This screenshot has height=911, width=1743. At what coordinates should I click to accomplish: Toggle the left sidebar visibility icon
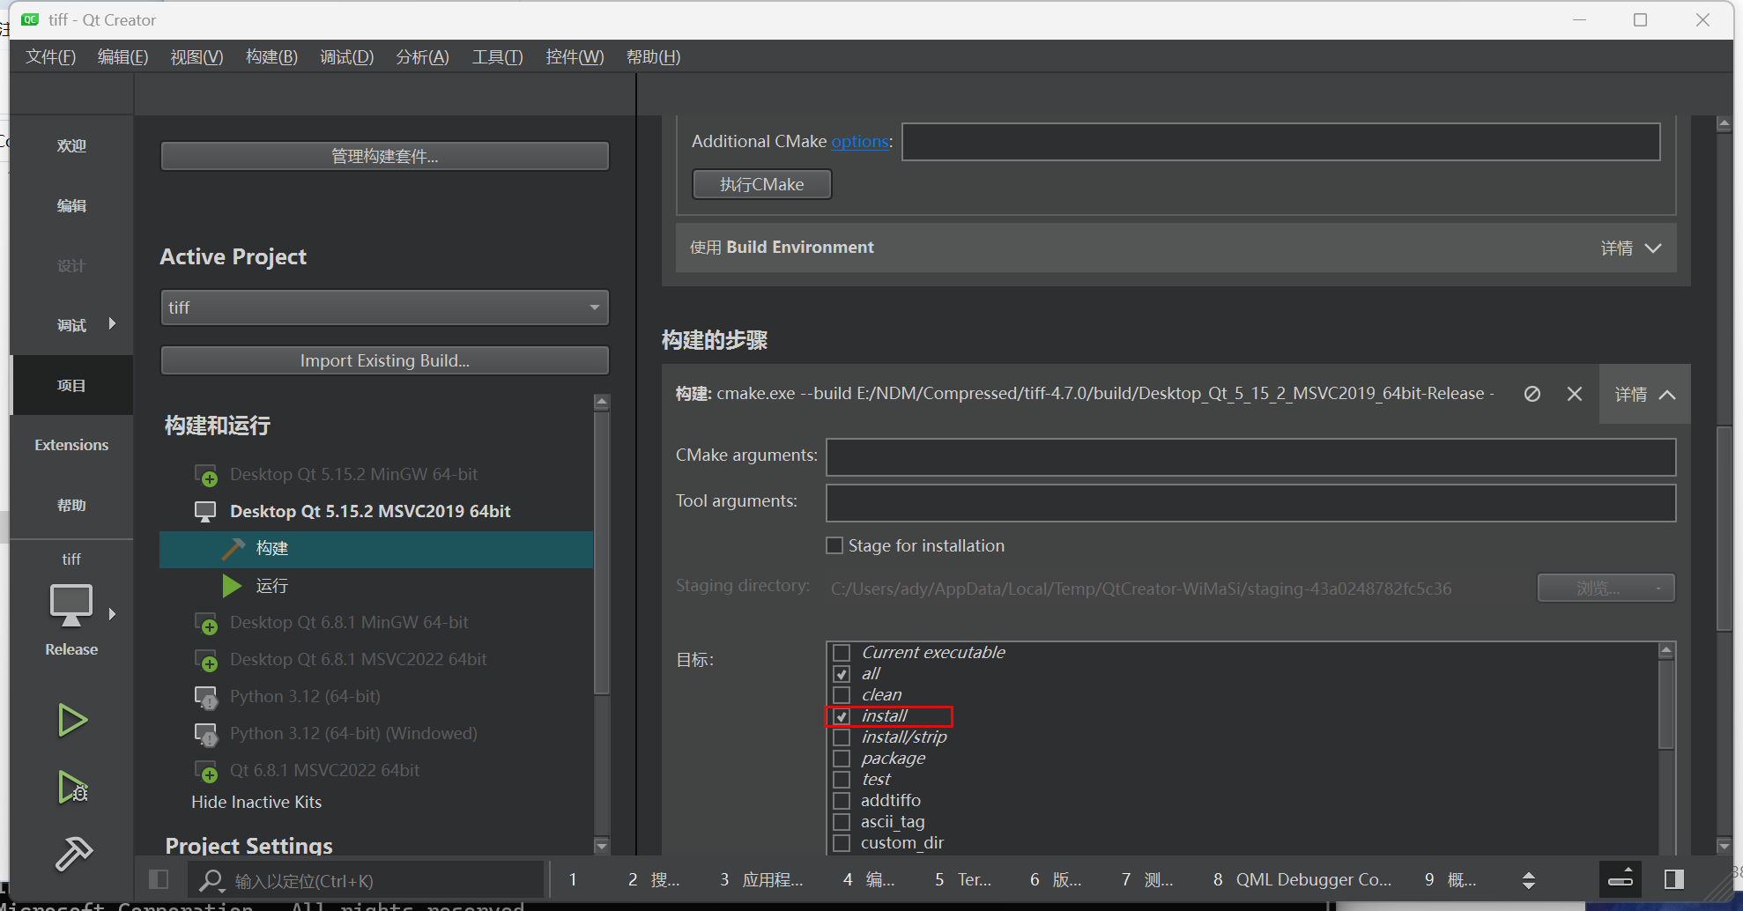159,879
